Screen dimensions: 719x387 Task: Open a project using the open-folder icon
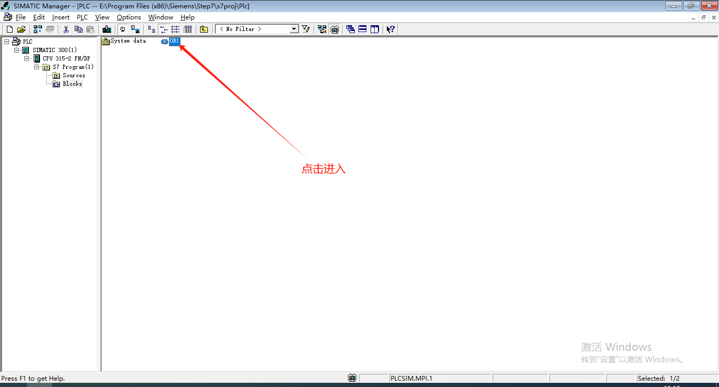click(x=22, y=29)
